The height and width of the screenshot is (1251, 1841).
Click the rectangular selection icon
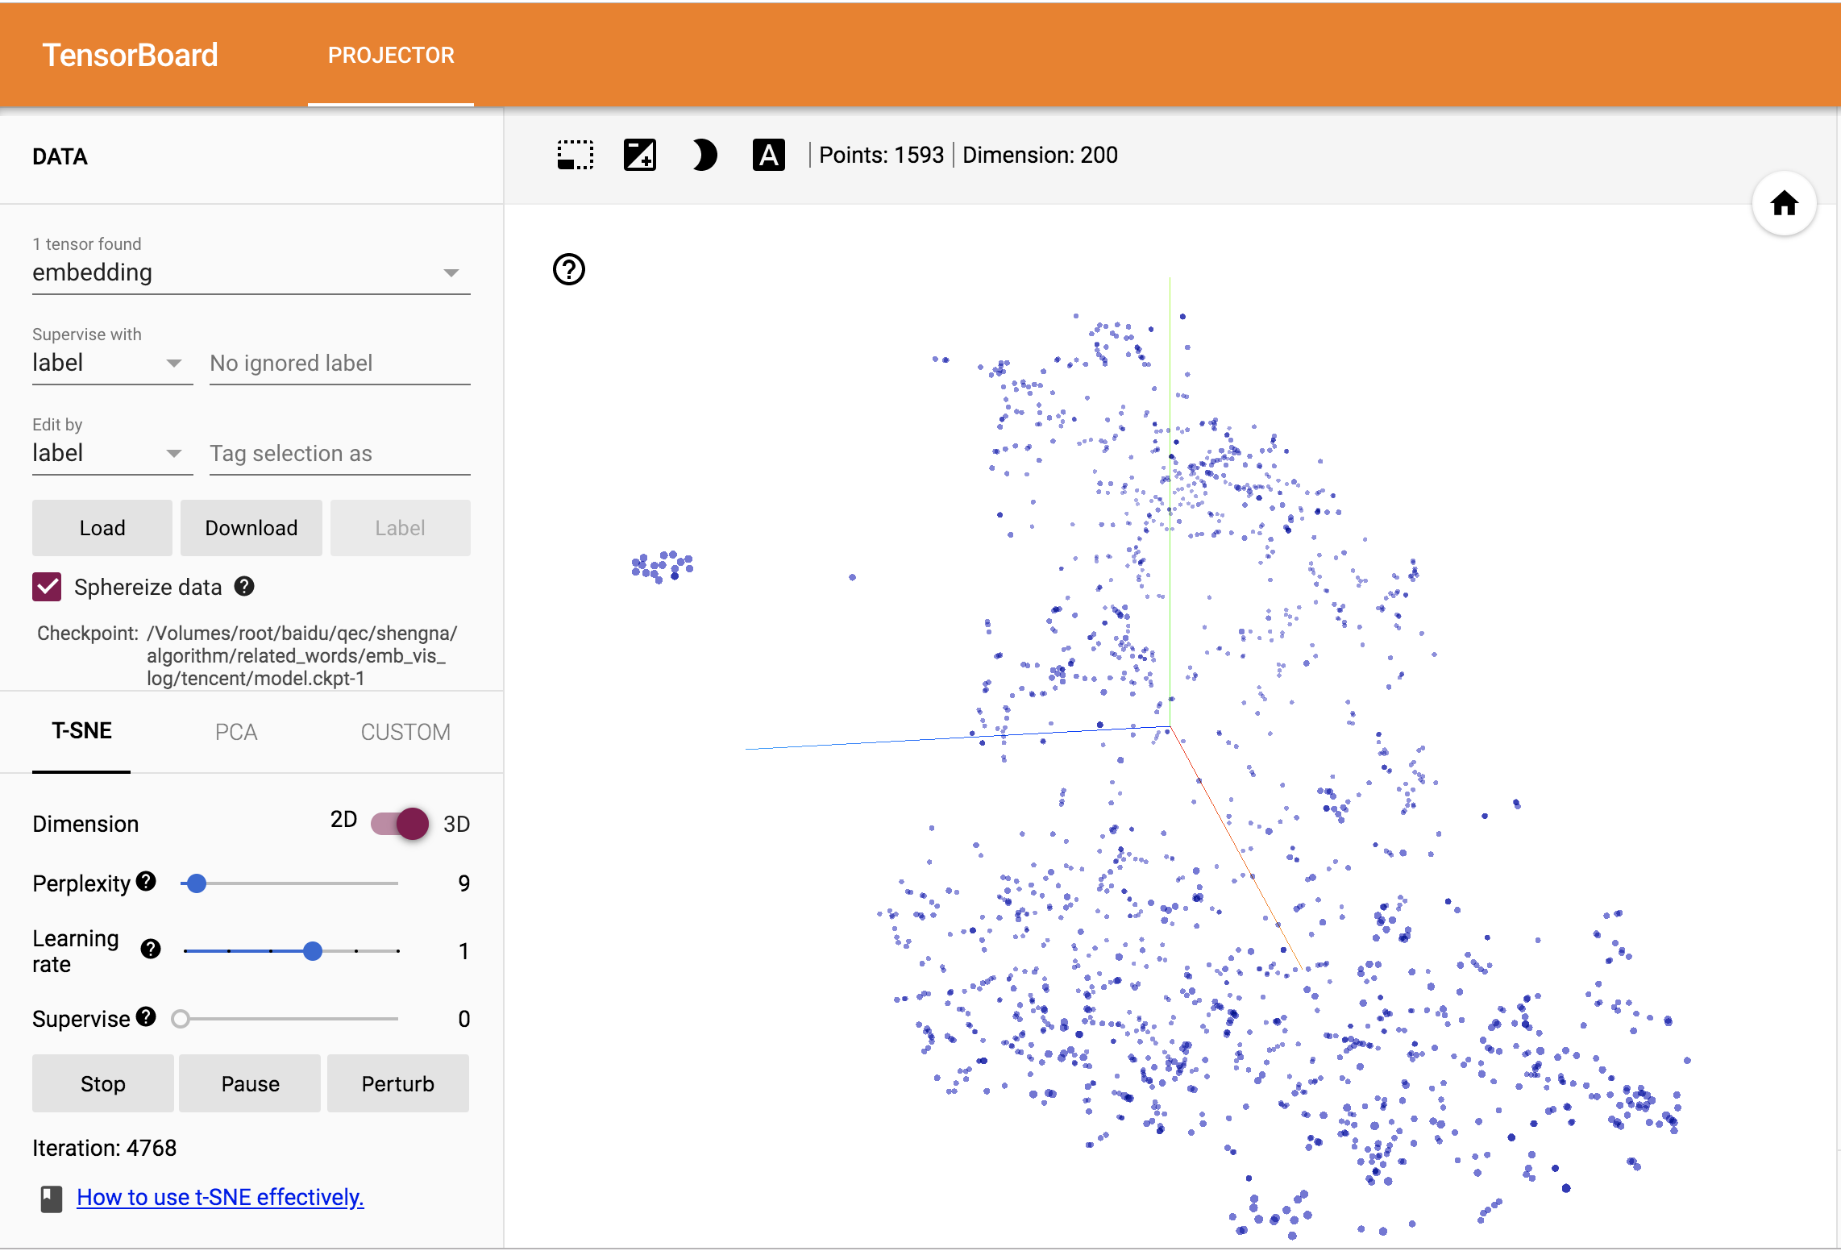click(574, 155)
